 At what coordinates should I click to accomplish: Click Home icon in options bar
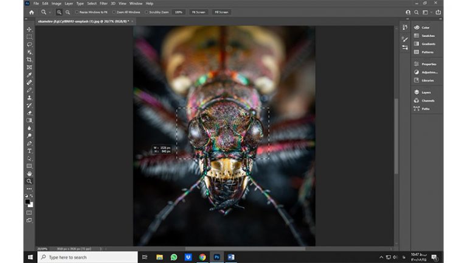[32, 12]
